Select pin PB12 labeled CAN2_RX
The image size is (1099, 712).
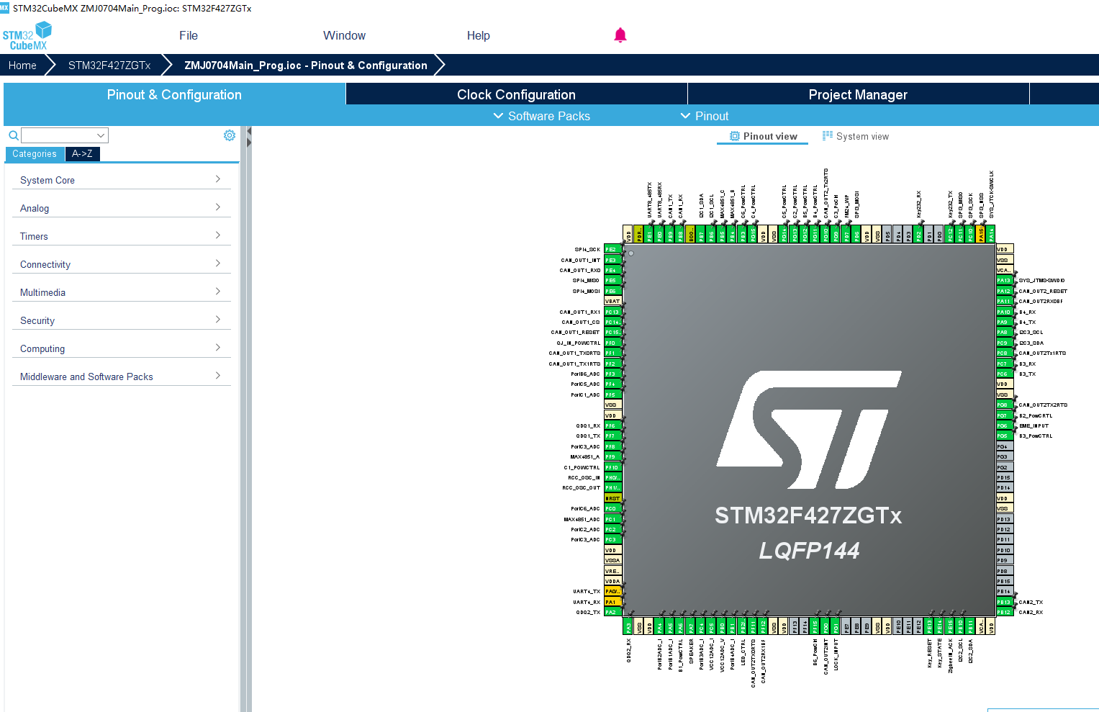point(1005,612)
